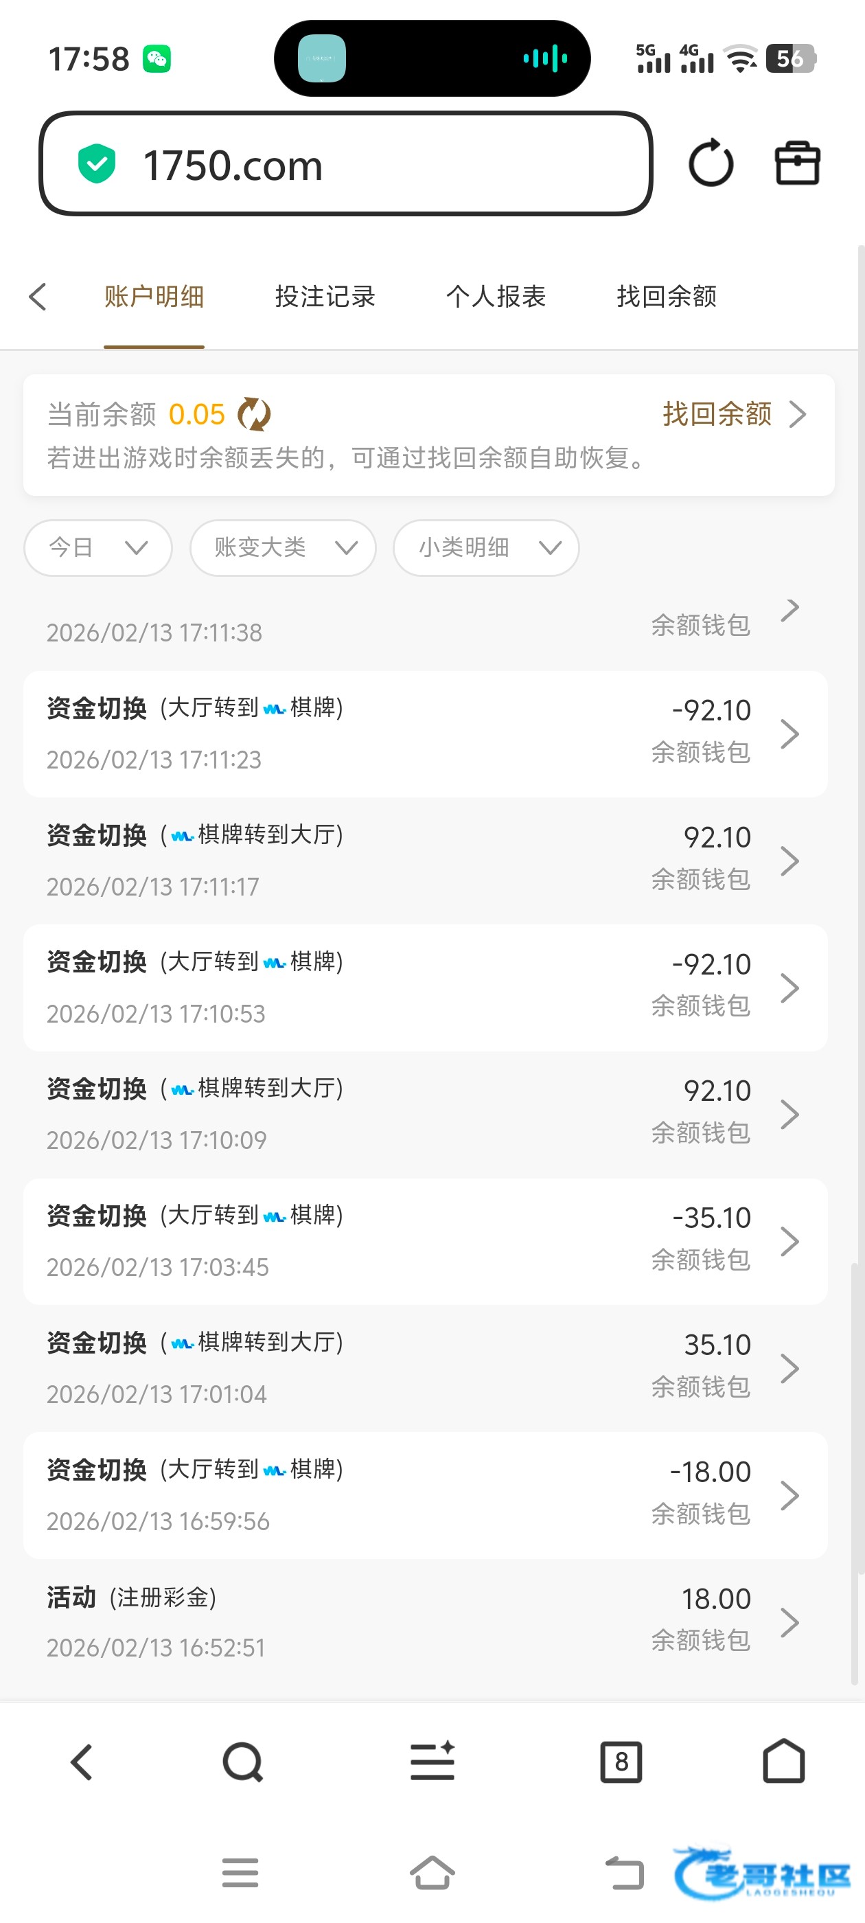
Task: Open the 今日 date filter dropdown
Action: [97, 548]
